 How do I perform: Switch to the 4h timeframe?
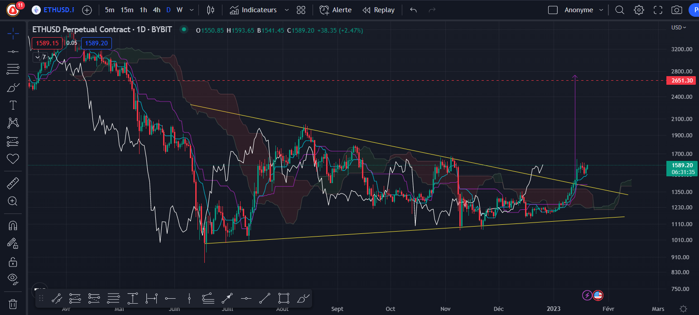click(x=156, y=10)
